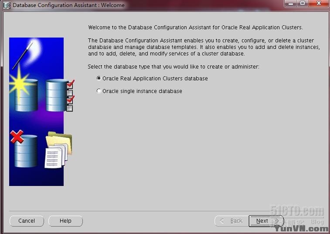Click the wizard sidebar illustration image
The width and height of the screenshot is (330, 234).
(x=41, y=112)
